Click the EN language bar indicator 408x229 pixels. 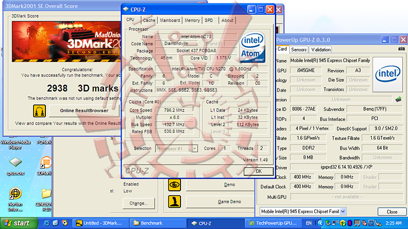(x=309, y=223)
